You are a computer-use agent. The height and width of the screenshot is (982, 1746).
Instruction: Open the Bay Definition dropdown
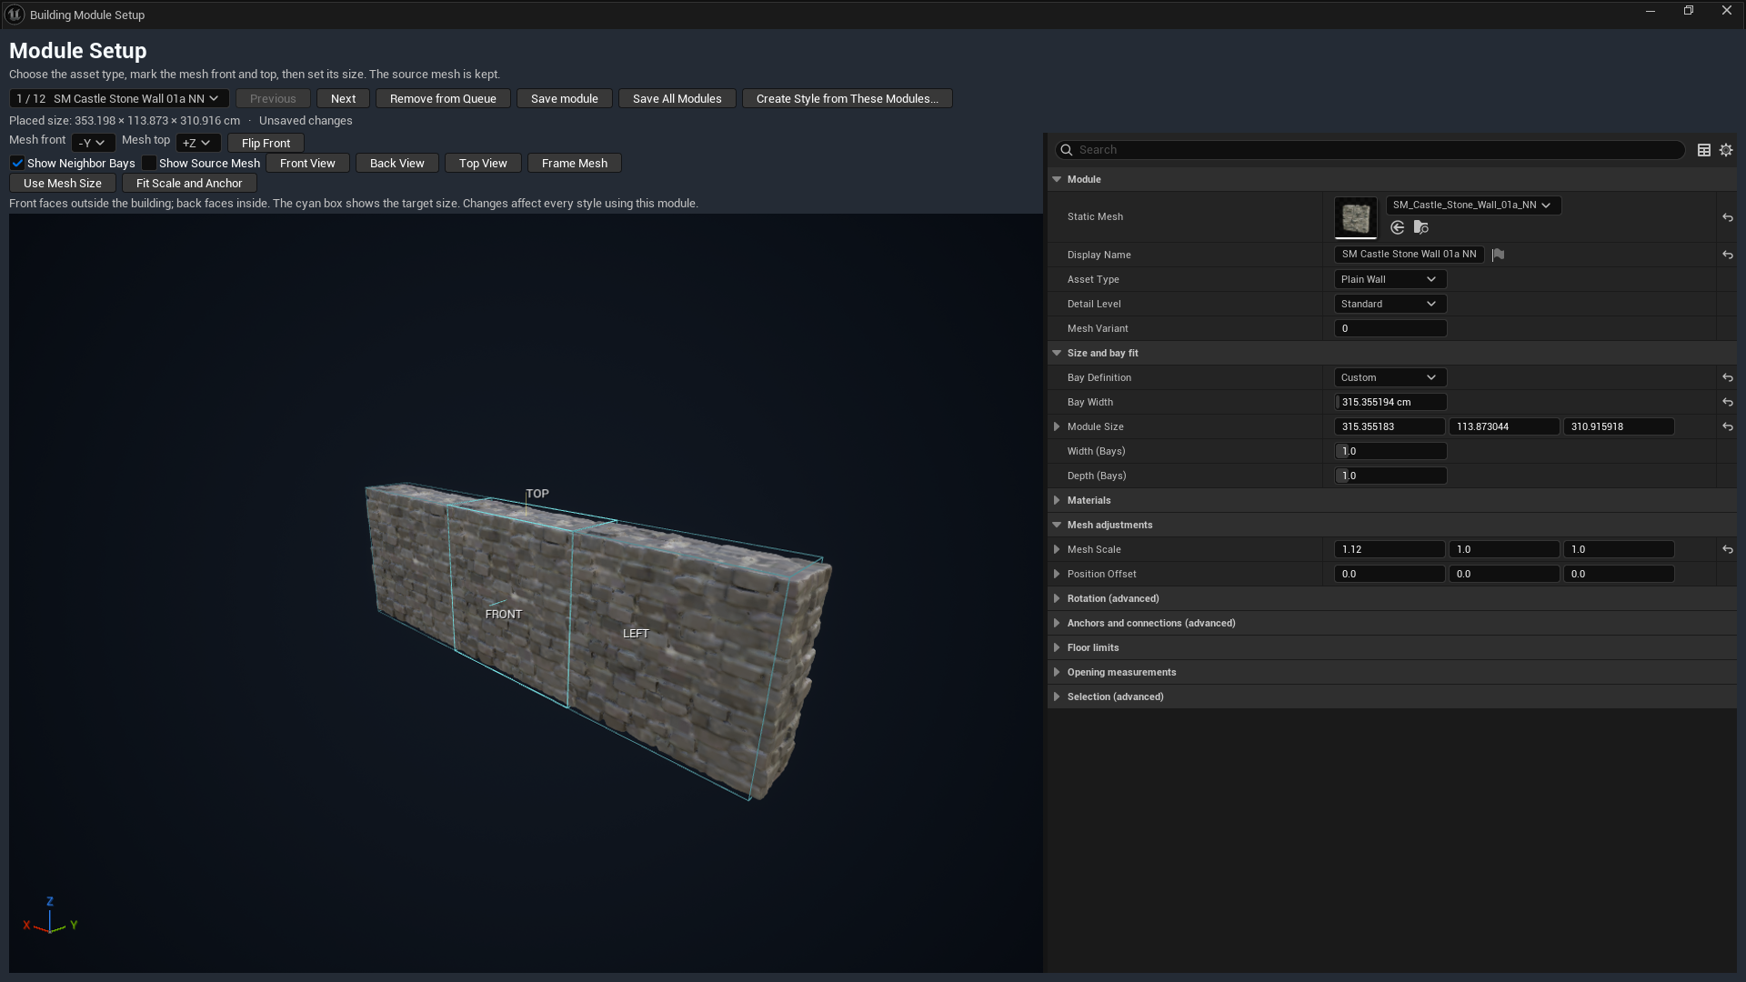coord(1390,377)
